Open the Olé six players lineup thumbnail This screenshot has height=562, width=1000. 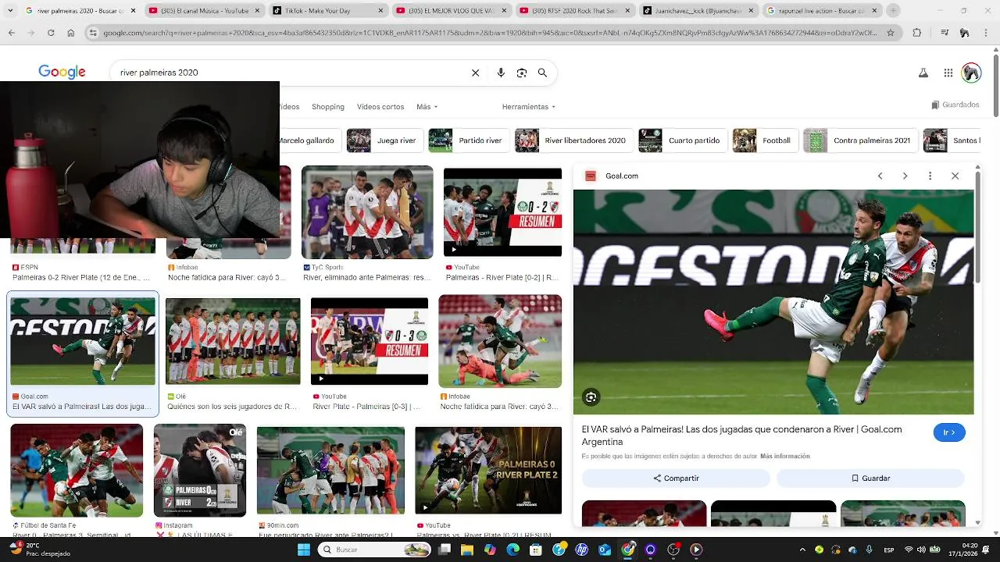coord(233,341)
